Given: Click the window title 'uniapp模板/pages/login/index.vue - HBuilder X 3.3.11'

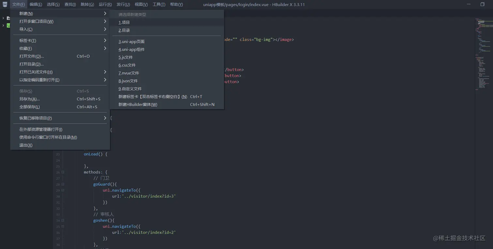Looking at the screenshot, I should (254, 4).
